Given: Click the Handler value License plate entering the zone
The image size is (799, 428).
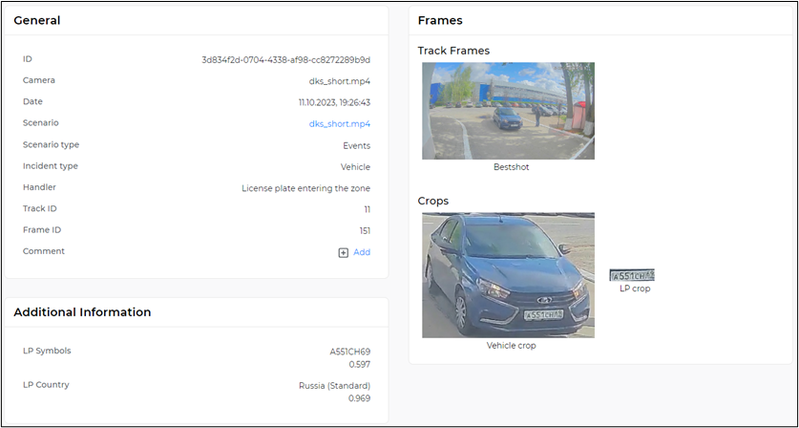Looking at the screenshot, I should point(305,188).
